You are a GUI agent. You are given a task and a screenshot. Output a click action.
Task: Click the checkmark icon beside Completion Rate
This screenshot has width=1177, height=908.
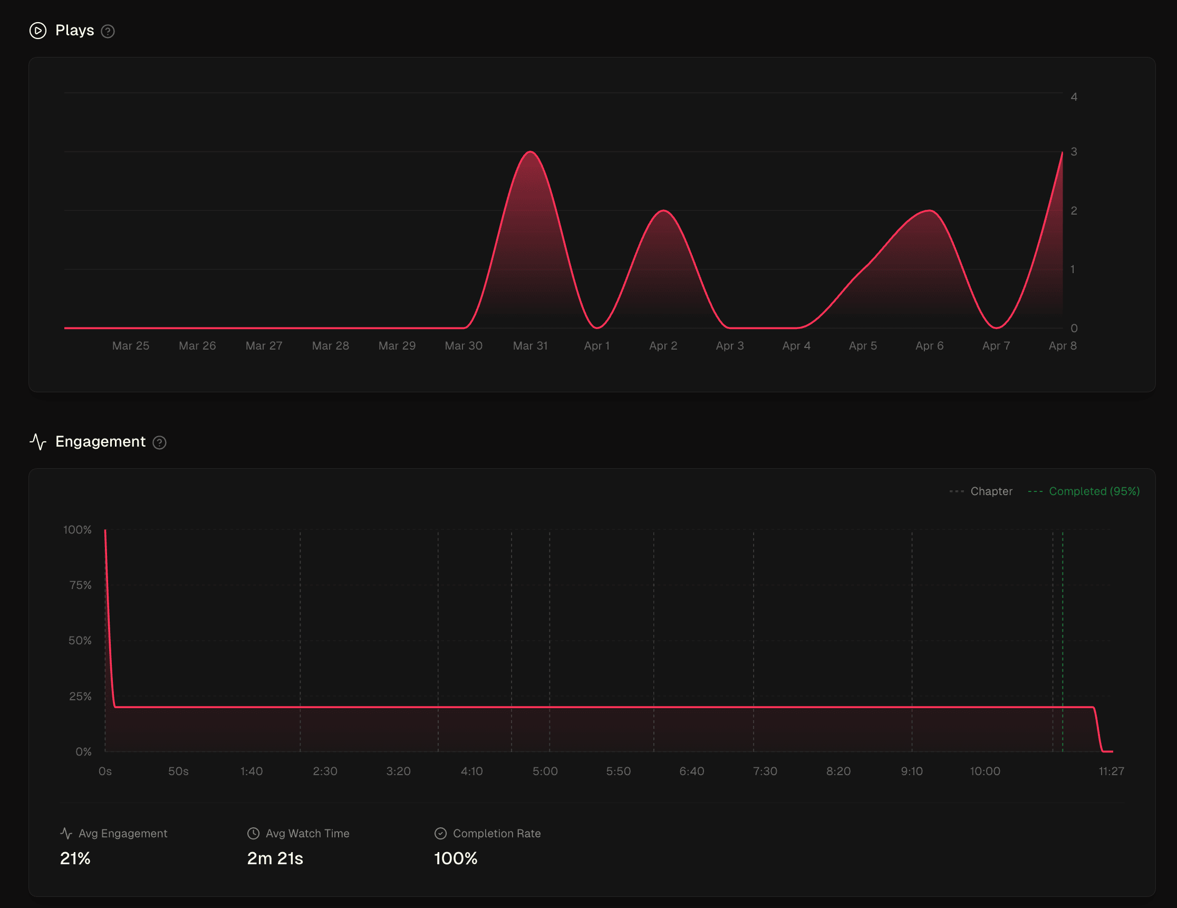440,833
